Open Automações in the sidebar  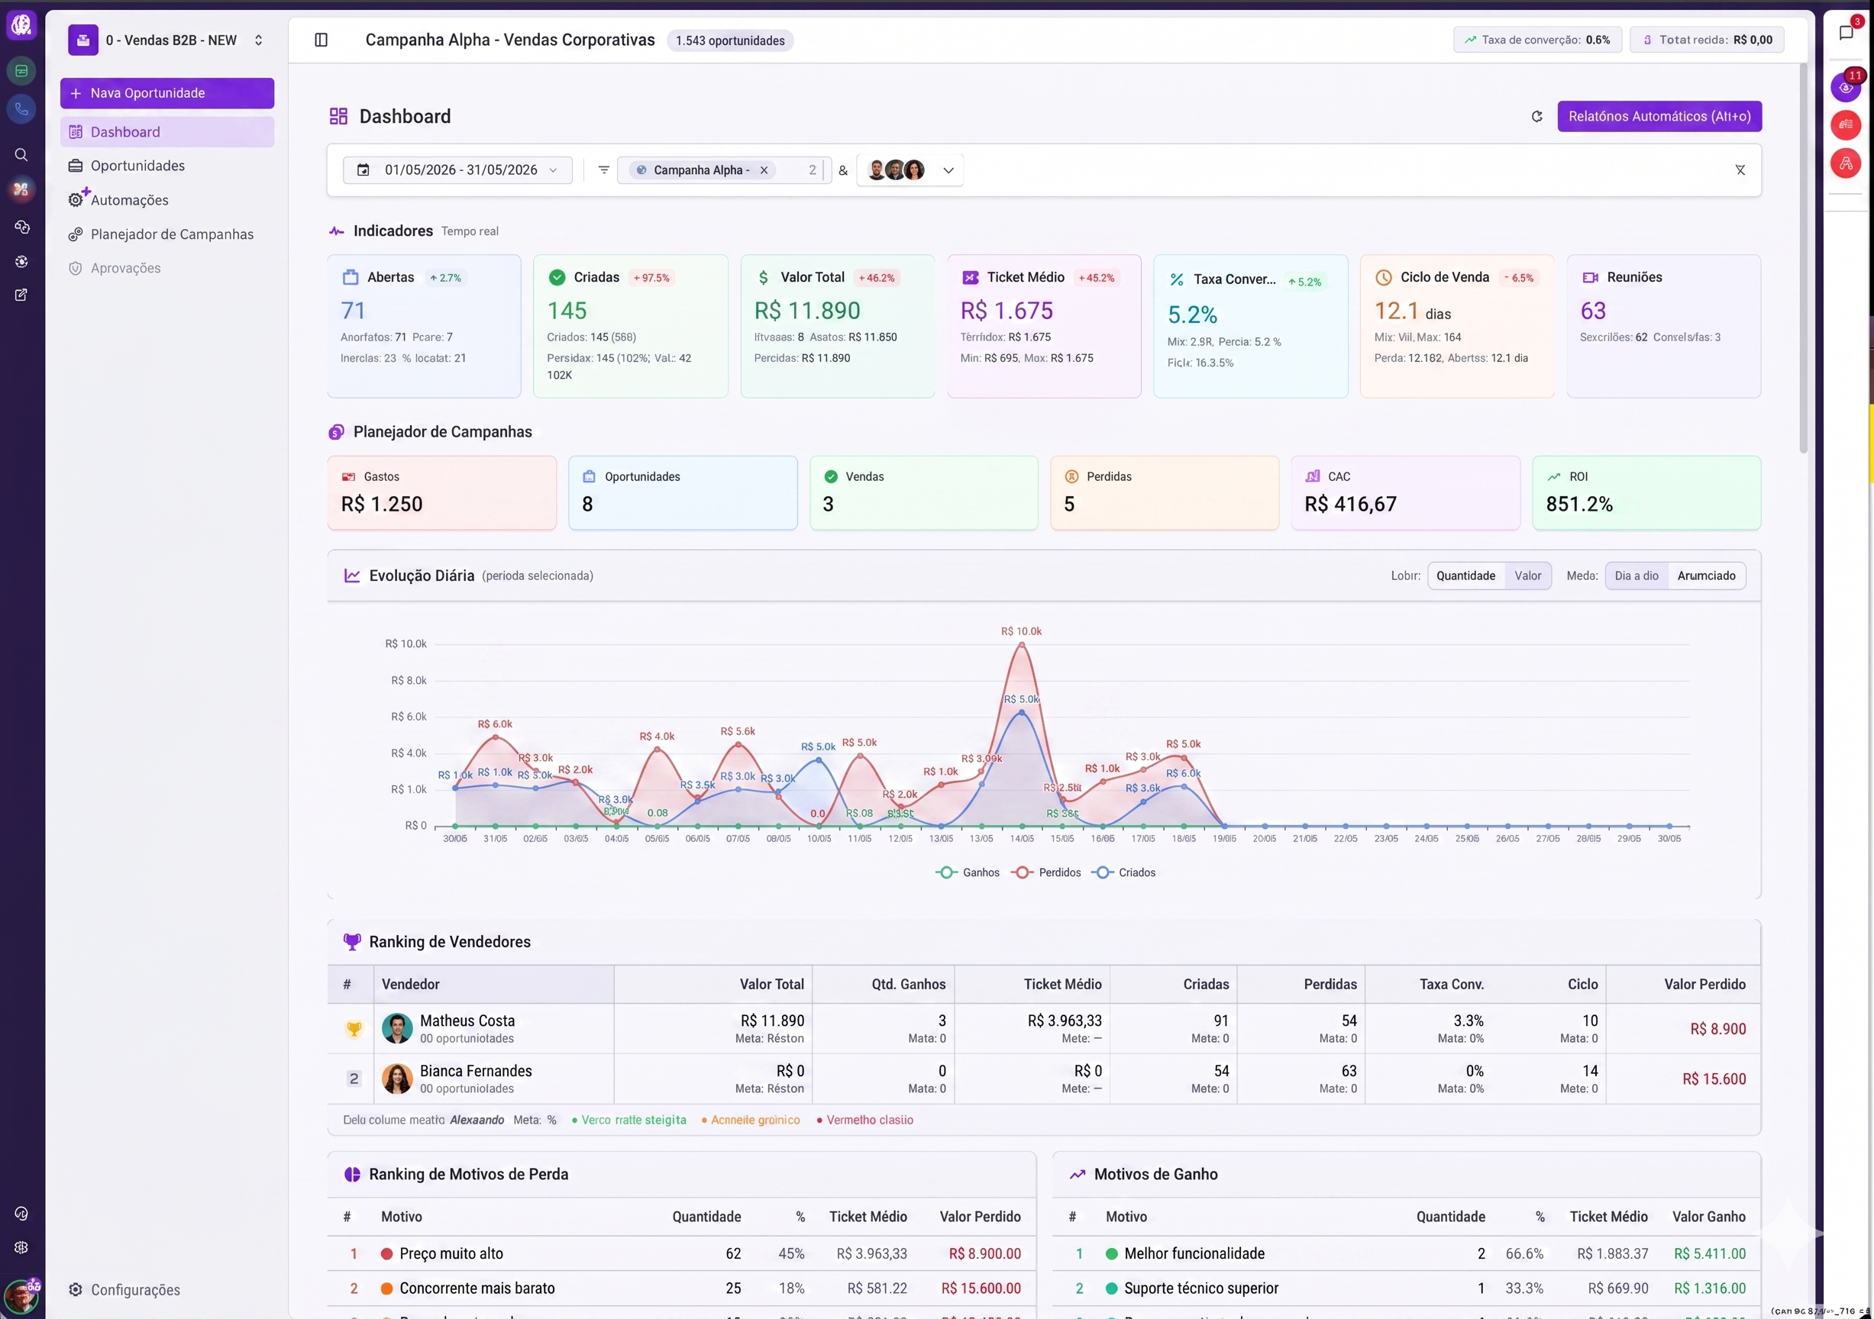[167, 200]
